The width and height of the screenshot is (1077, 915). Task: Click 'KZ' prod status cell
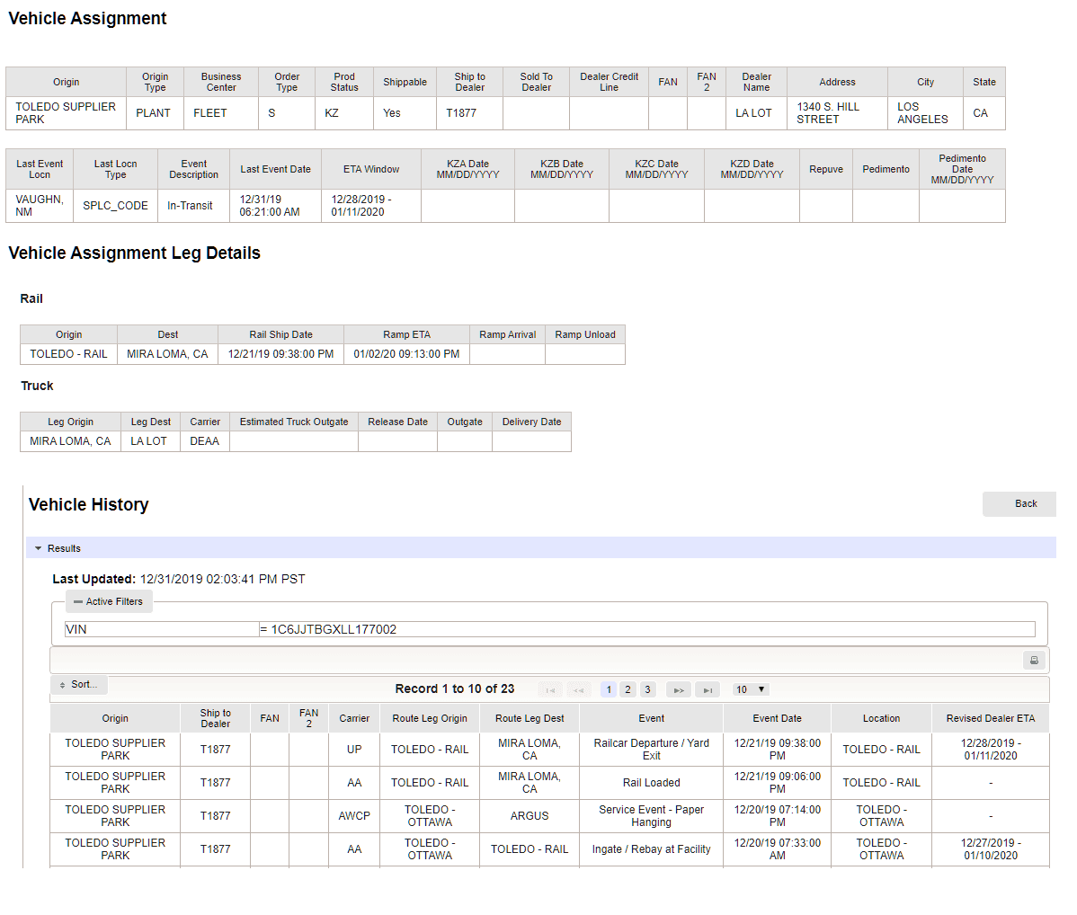pos(344,112)
